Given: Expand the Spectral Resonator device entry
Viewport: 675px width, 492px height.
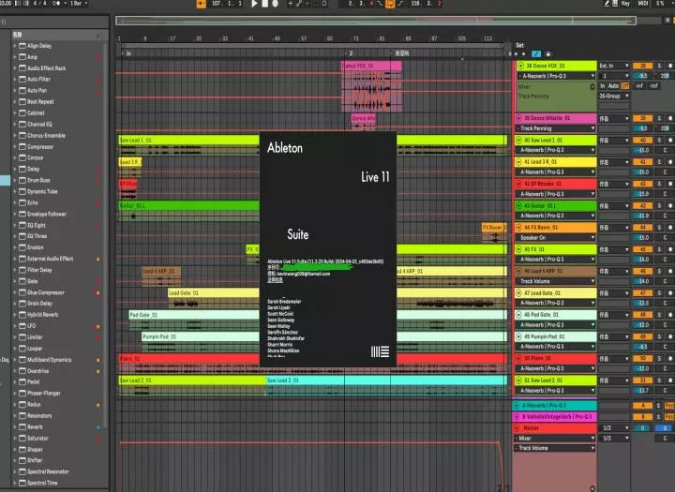Looking at the screenshot, I should pos(15,471).
